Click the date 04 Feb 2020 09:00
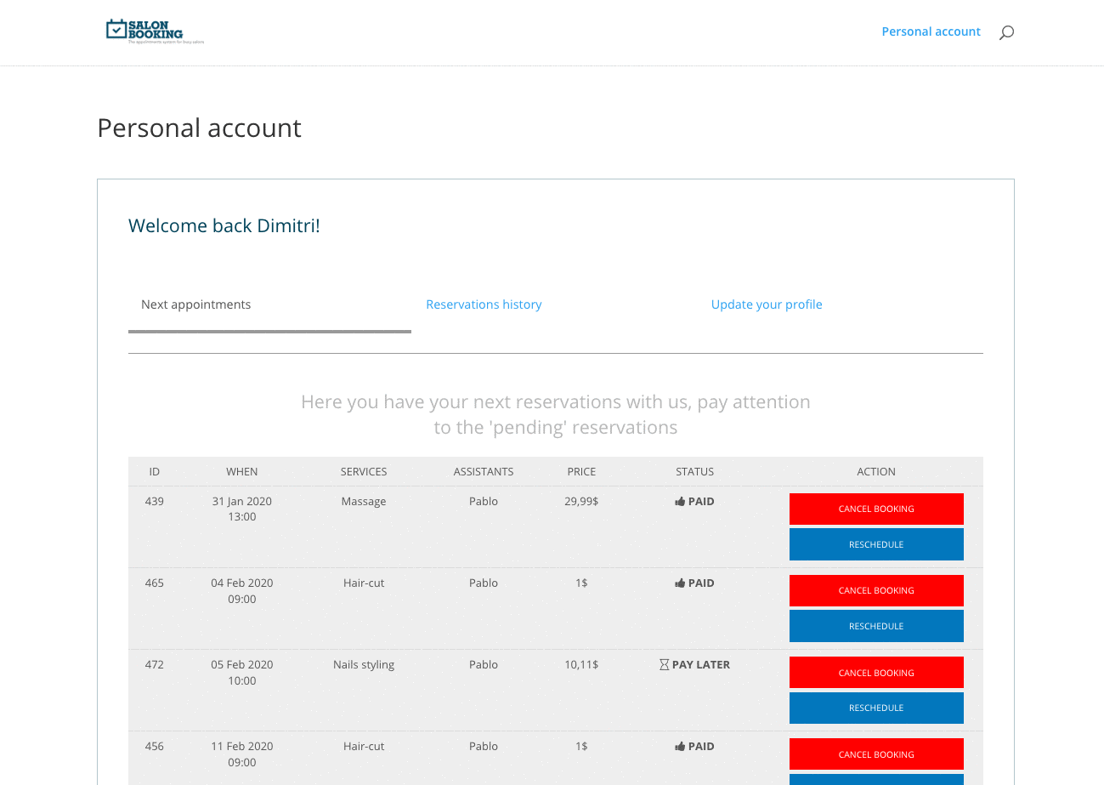This screenshot has width=1104, height=785. point(242,590)
